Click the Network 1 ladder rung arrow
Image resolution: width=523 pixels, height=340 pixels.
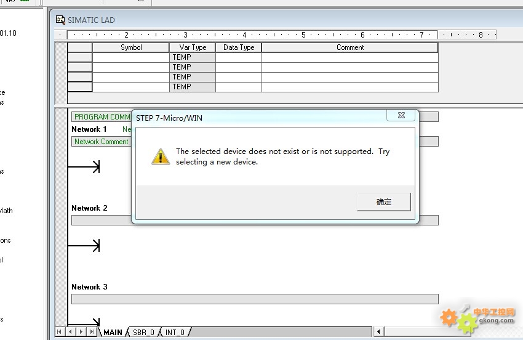pyautogui.click(x=84, y=167)
